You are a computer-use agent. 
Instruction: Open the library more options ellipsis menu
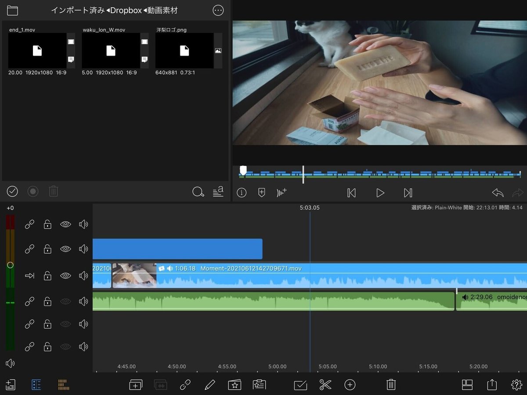218,11
